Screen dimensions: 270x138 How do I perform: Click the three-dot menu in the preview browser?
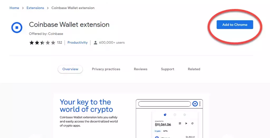pos(200,104)
